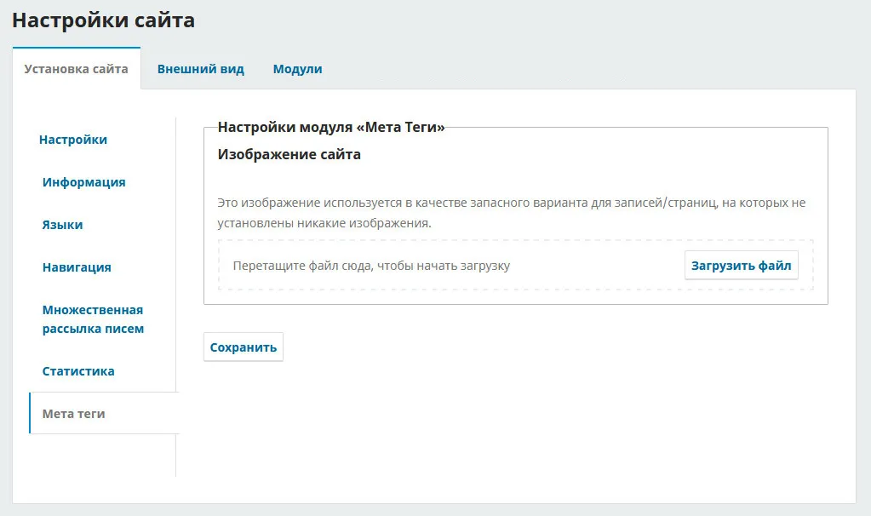
Task: Open the Внешний вид tab
Action: coord(200,69)
